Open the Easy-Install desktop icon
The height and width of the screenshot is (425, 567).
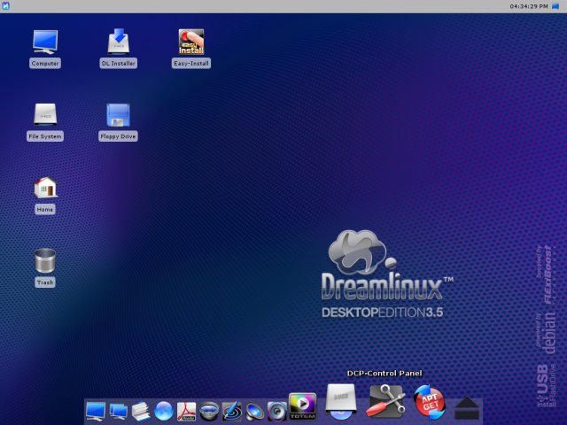(x=191, y=42)
